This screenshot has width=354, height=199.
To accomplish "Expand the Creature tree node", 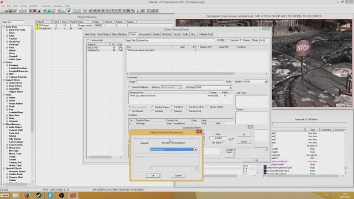I will pos(7,65).
